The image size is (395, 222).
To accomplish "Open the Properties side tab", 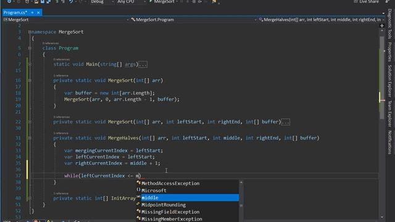I will 389,52.
